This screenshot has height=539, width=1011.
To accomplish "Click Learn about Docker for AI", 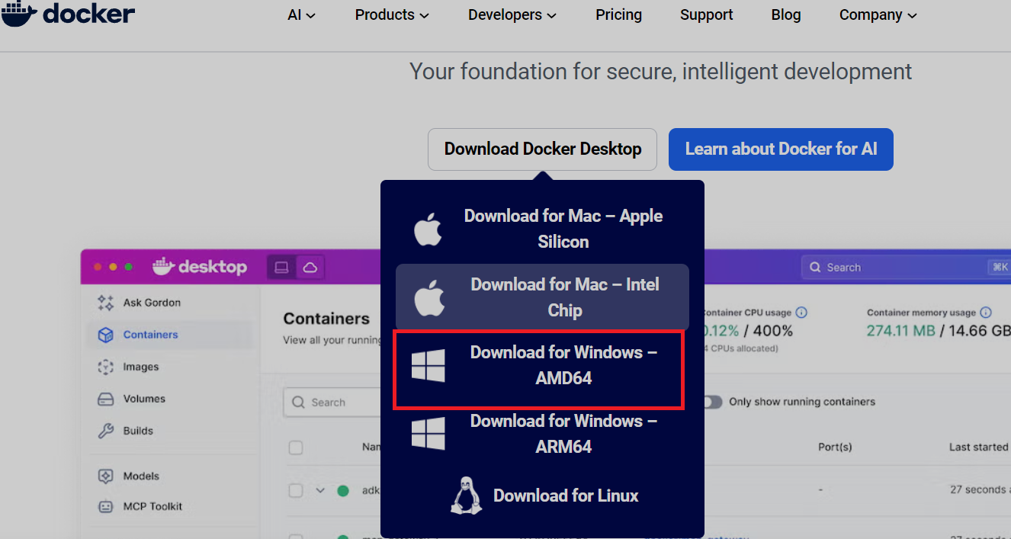I will 781,149.
